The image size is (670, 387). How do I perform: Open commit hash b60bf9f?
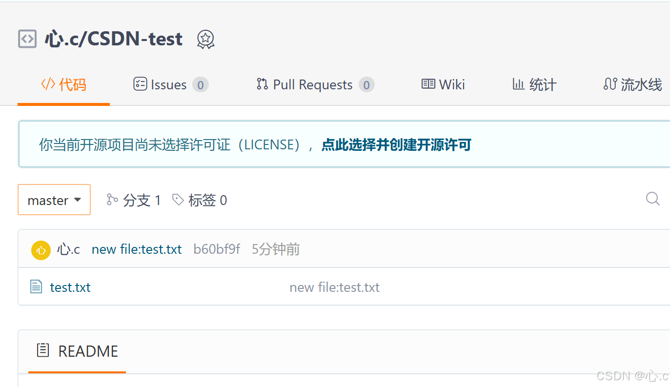pos(217,249)
